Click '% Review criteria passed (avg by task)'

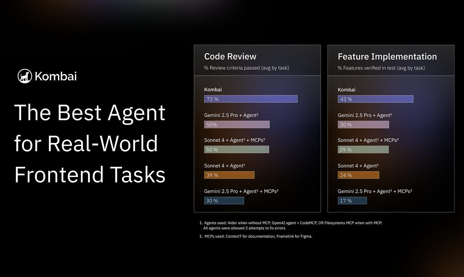coord(247,68)
